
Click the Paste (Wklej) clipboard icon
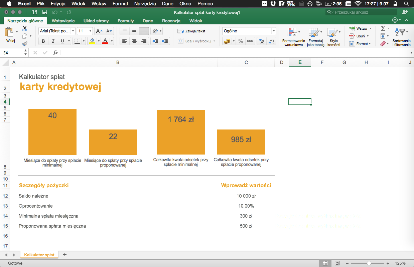[9, 32]
